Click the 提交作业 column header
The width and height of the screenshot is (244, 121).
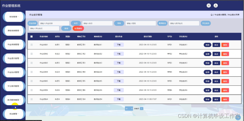(119, 37)
